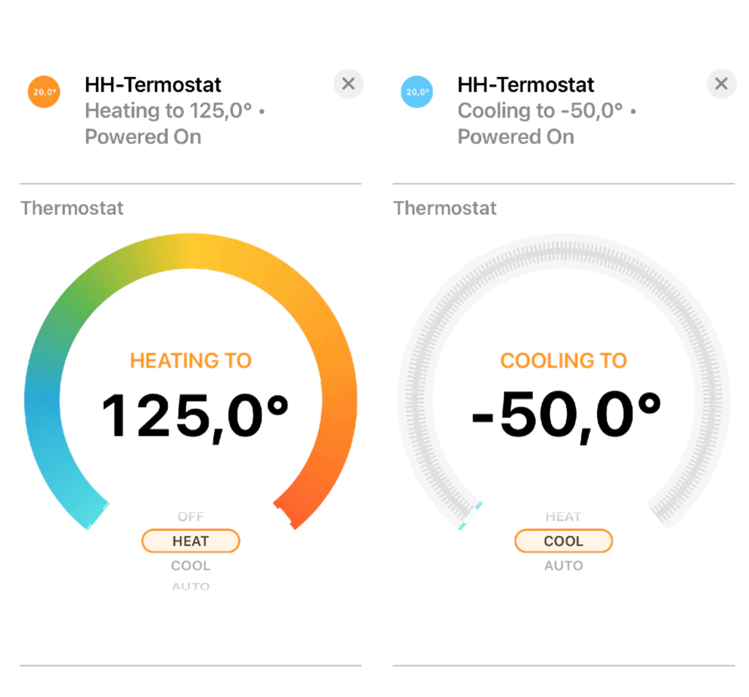Screen dimensions: 749x697
Task: Close the right HH-Termostat cooling panel
Action: point(721,84)
